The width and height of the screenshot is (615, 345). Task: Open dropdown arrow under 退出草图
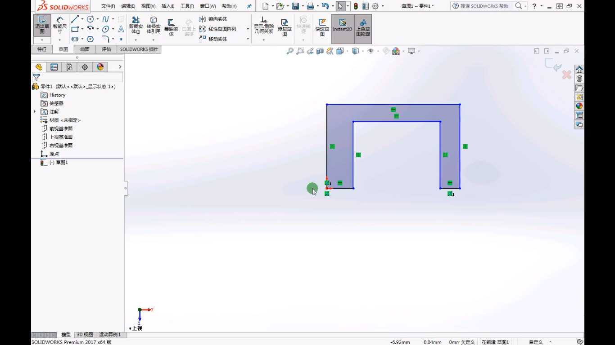pyautogui.click(x=42, y=40)
